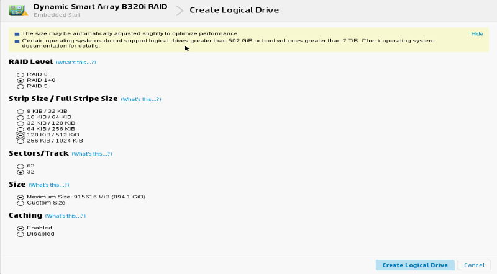This screenshot has width=497, height=274.
Task: Click the Strip Size / Full Stripe Size heading
Action: pyautogui.click(x=63, y=99)
